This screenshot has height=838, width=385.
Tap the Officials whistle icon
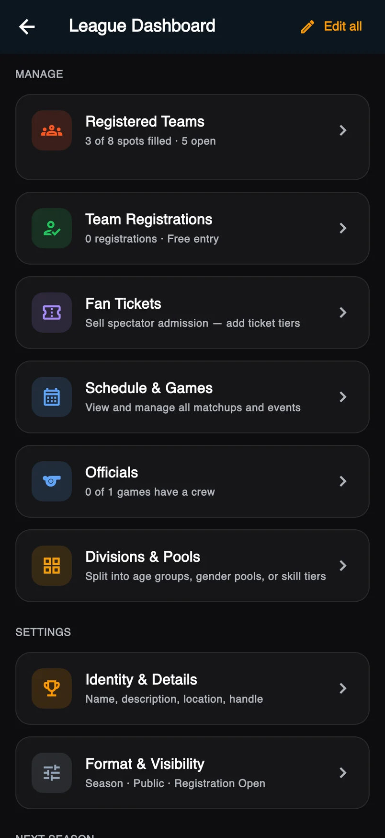coord(52,481)
